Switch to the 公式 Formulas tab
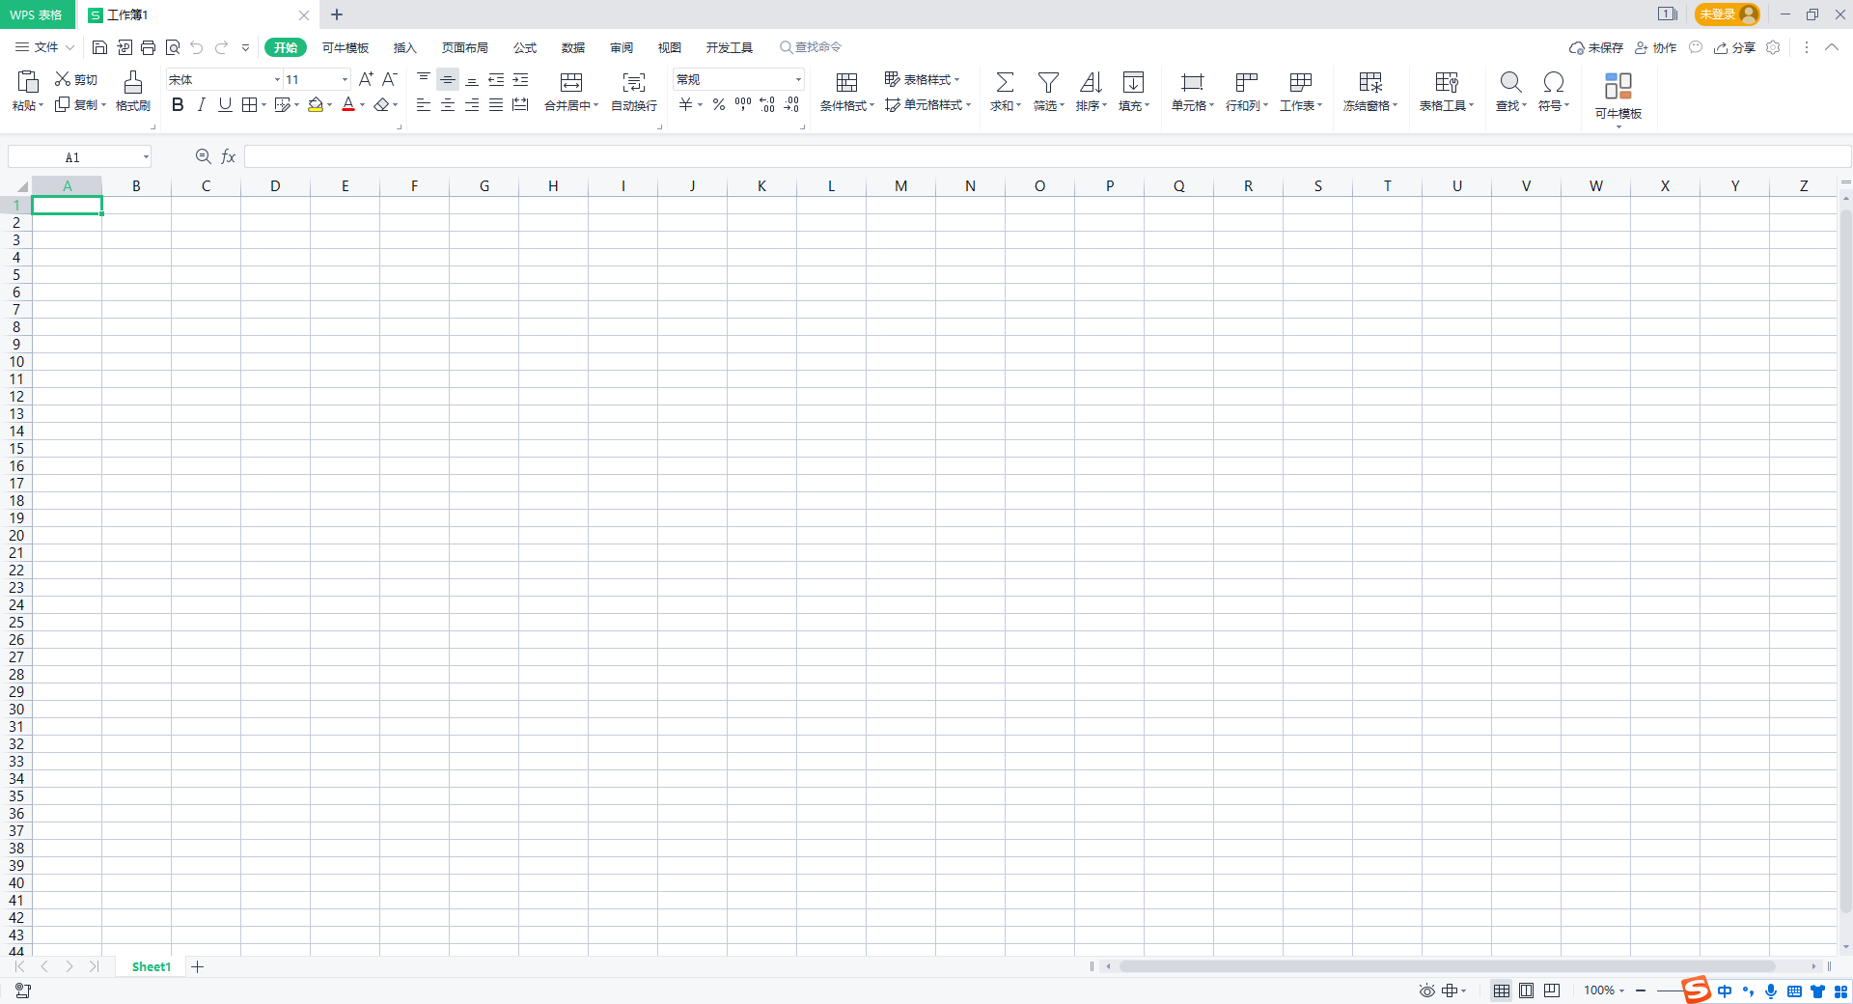This screenshot has width=1853, height=1004. (x=525, y=47)
